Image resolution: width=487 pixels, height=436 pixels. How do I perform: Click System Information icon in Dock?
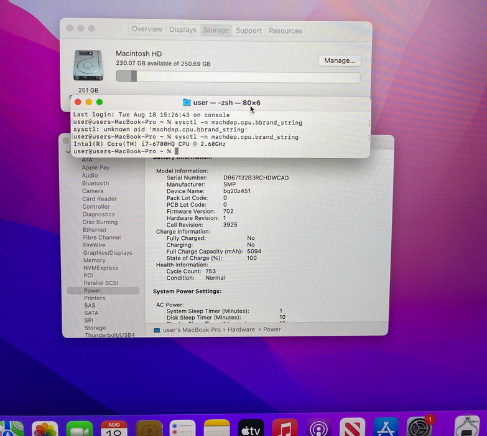coord(468,426)
